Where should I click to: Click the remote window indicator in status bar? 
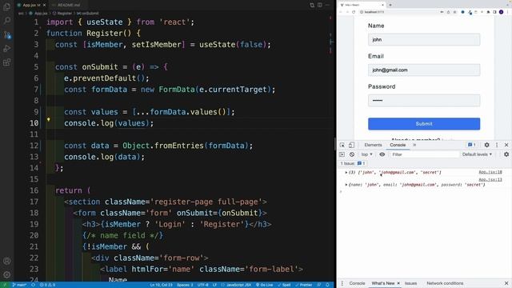point(5,285)
